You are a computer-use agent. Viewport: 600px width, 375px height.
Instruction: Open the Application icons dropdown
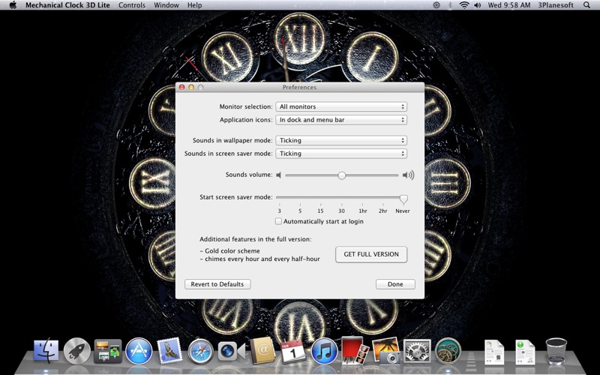click(341, 120)
